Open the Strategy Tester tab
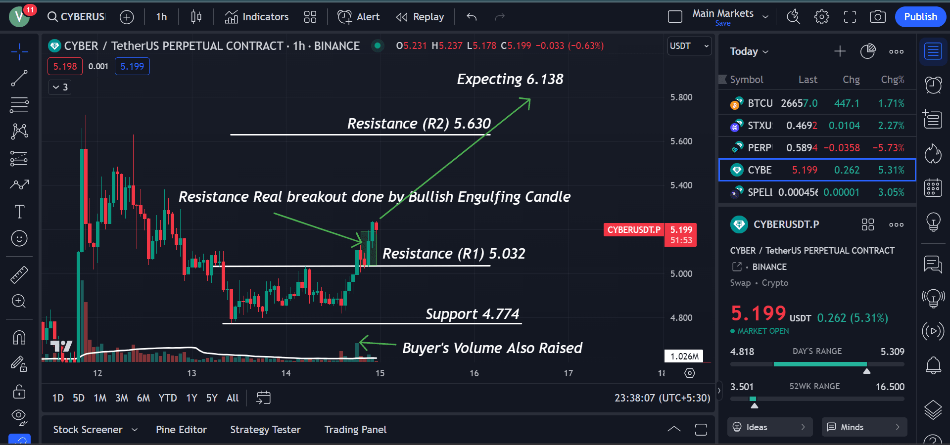The width and height of the screenshot is (950, 445). click(x=265, y=430)
